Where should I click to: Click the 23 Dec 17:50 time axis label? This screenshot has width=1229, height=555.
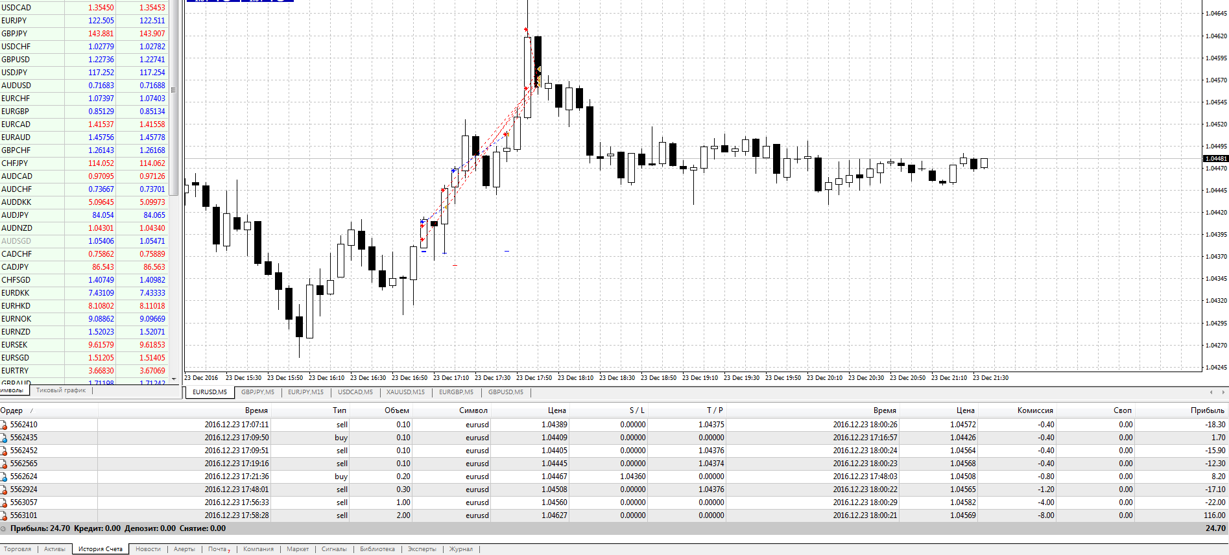click(534, 378)
